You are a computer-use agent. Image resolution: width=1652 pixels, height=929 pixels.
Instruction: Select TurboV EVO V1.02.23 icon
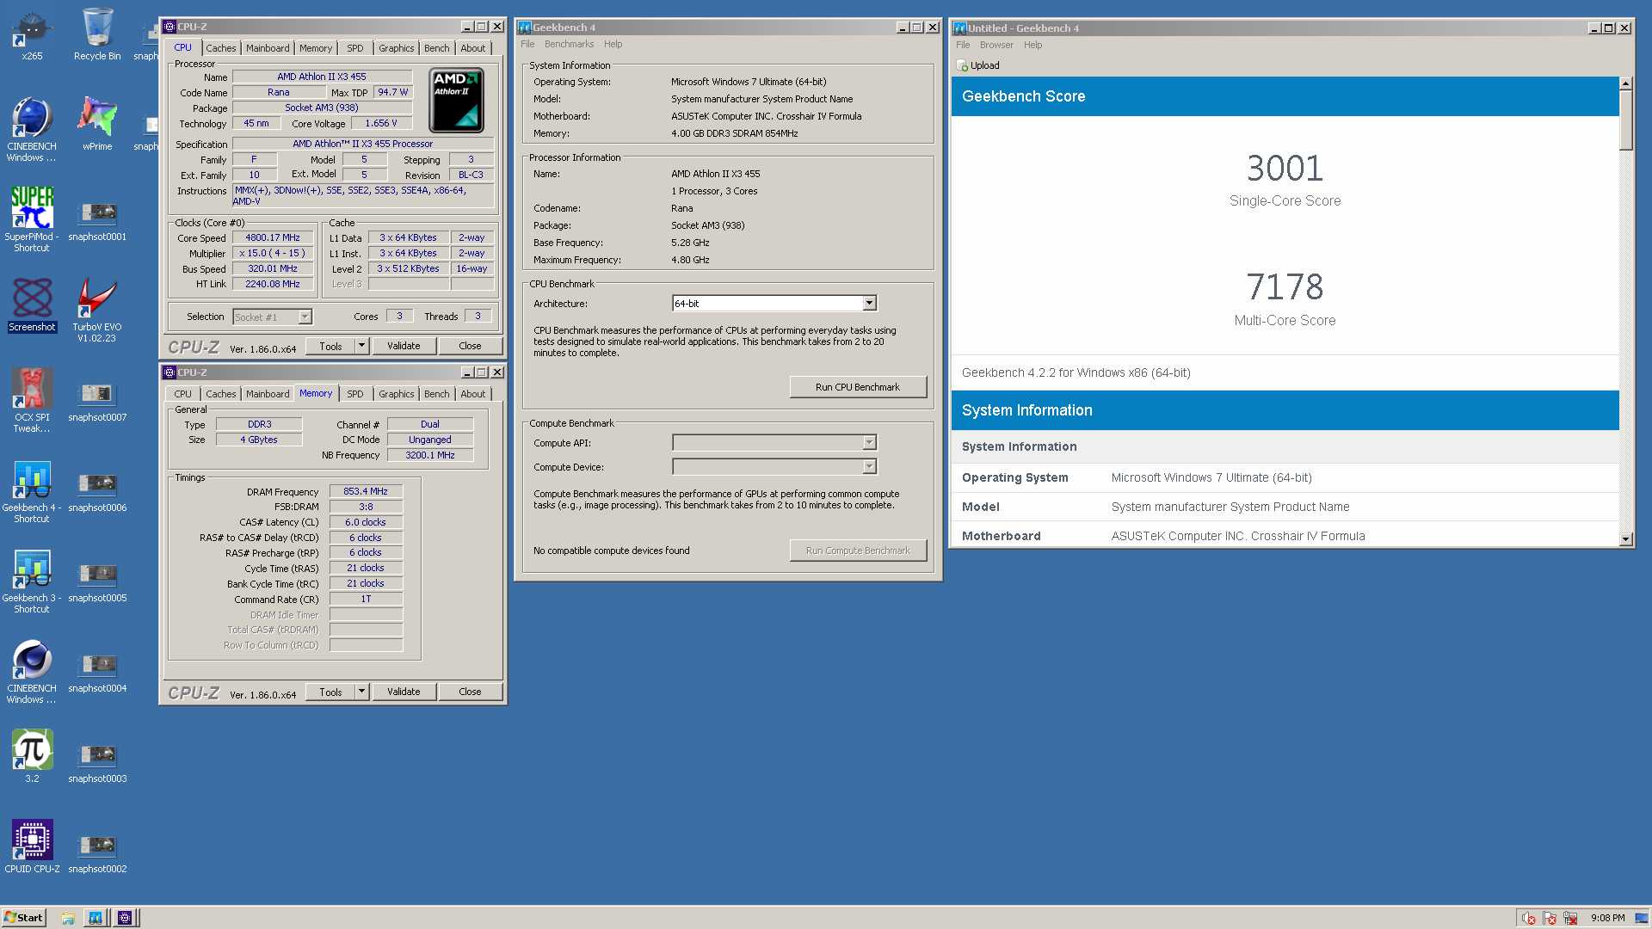(97, 310)
